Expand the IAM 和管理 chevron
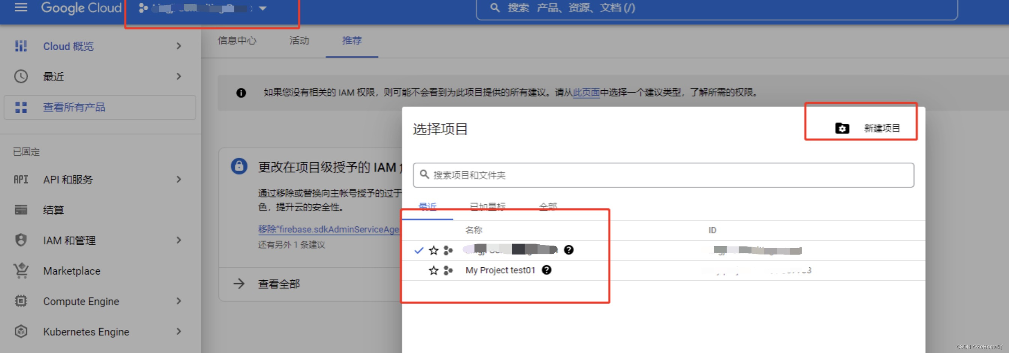Image resolution: width=1009 pixels, height=353 pixels. click(x=179, y=240)
